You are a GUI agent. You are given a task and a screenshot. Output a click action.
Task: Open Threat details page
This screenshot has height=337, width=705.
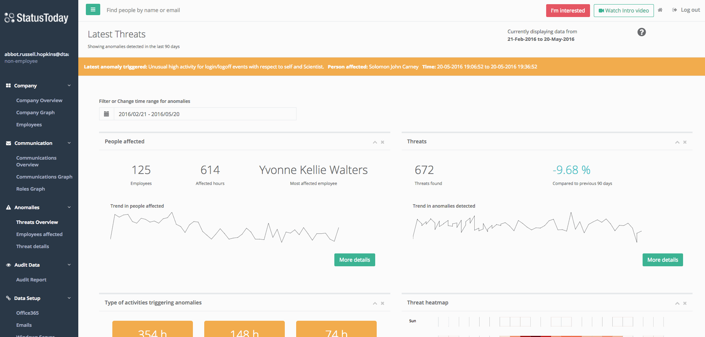33,247
